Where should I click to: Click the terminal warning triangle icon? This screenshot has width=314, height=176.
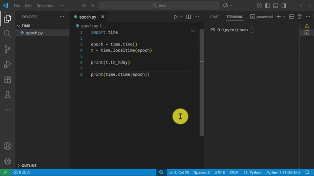pyautogui.click(x=307, y=26)
